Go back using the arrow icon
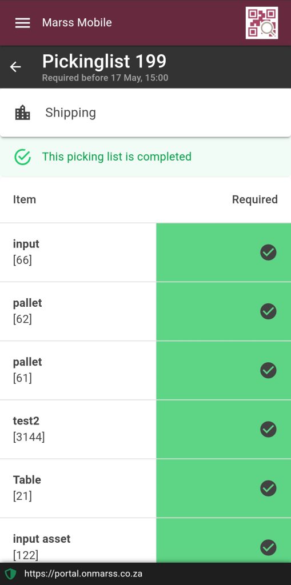This screenshot has height=585, width=291. [x=15, y=67]
